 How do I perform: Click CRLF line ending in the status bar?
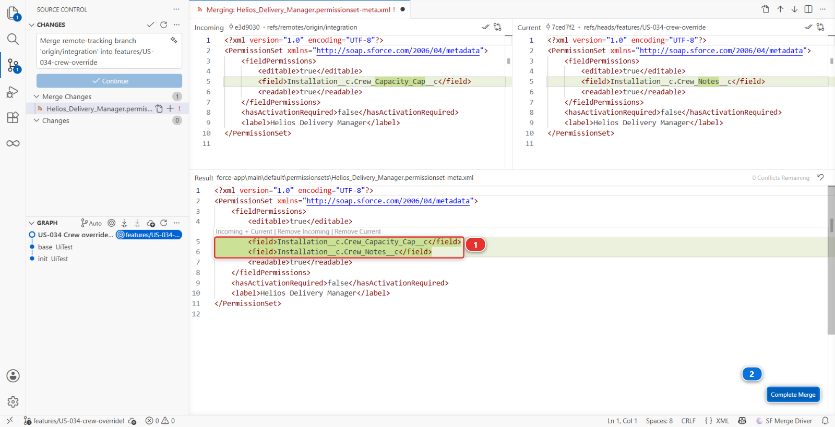pyautogui.click(x=688, y=421)
